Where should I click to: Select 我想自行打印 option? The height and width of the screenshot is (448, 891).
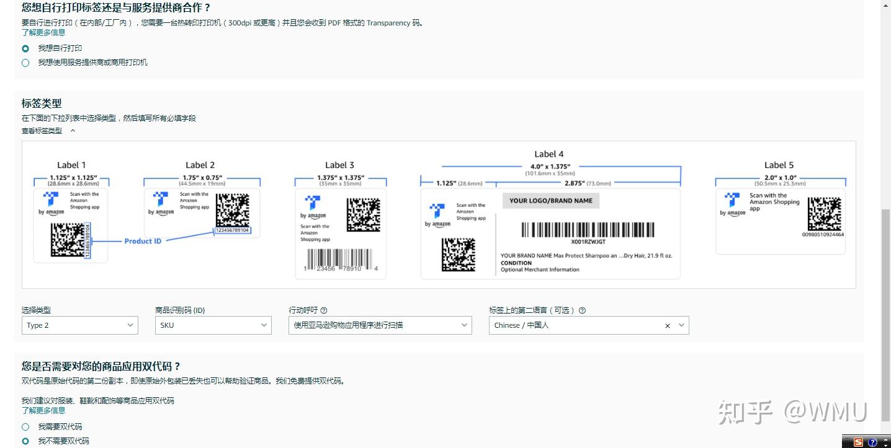(x=25, y=48)
